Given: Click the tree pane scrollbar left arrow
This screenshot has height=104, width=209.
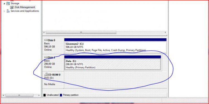Looking at the screenshot, I should tap(3, 95).
